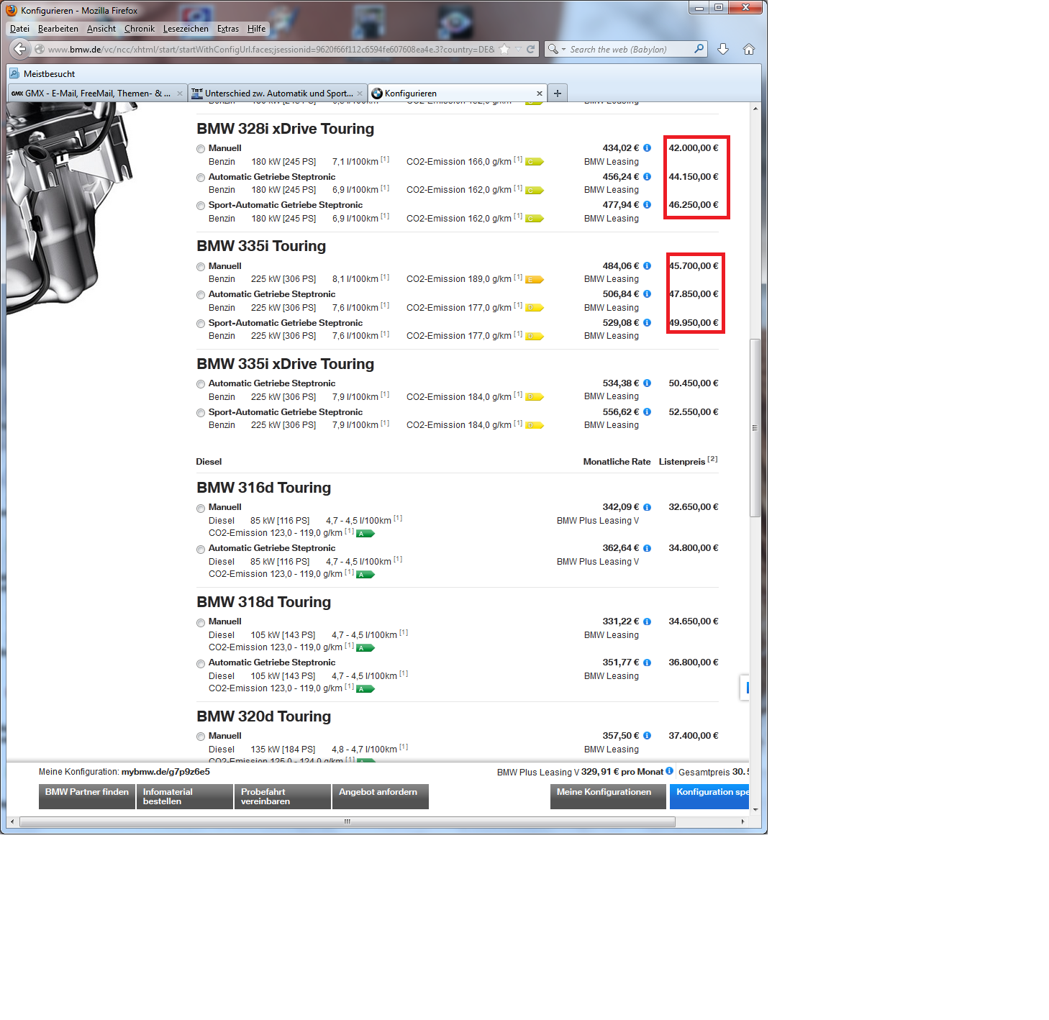1049x1020 pixels.
Task: Click the Meistbesucht bookmark folder label
Action: pyautogui.click(x=49, y=74)
